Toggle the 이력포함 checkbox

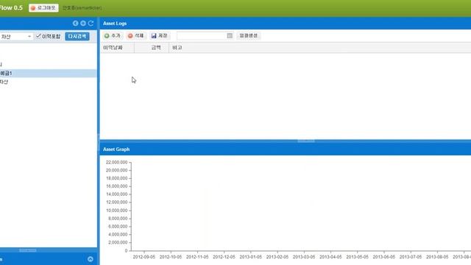(x=38, y=36)
